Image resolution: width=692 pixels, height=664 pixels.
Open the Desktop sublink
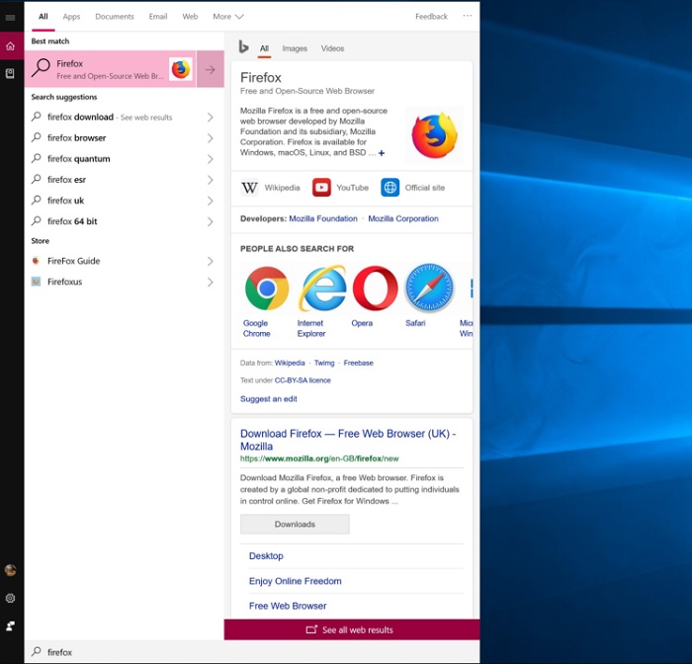pyautogui.click(x=266, y=556)
